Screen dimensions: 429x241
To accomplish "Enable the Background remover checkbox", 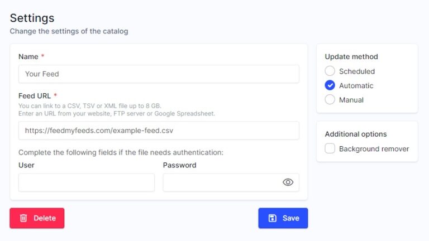I will coord(330,148).
